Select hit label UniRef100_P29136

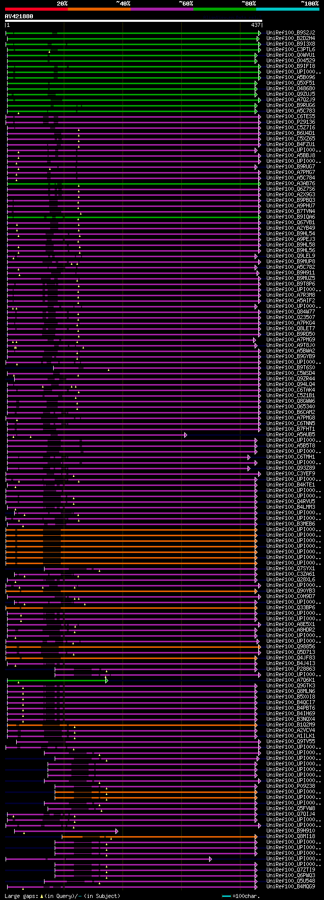pos(291,122)
